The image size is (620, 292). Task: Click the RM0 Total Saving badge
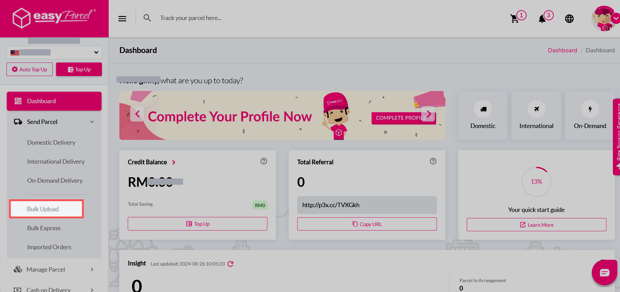point(260,205)
